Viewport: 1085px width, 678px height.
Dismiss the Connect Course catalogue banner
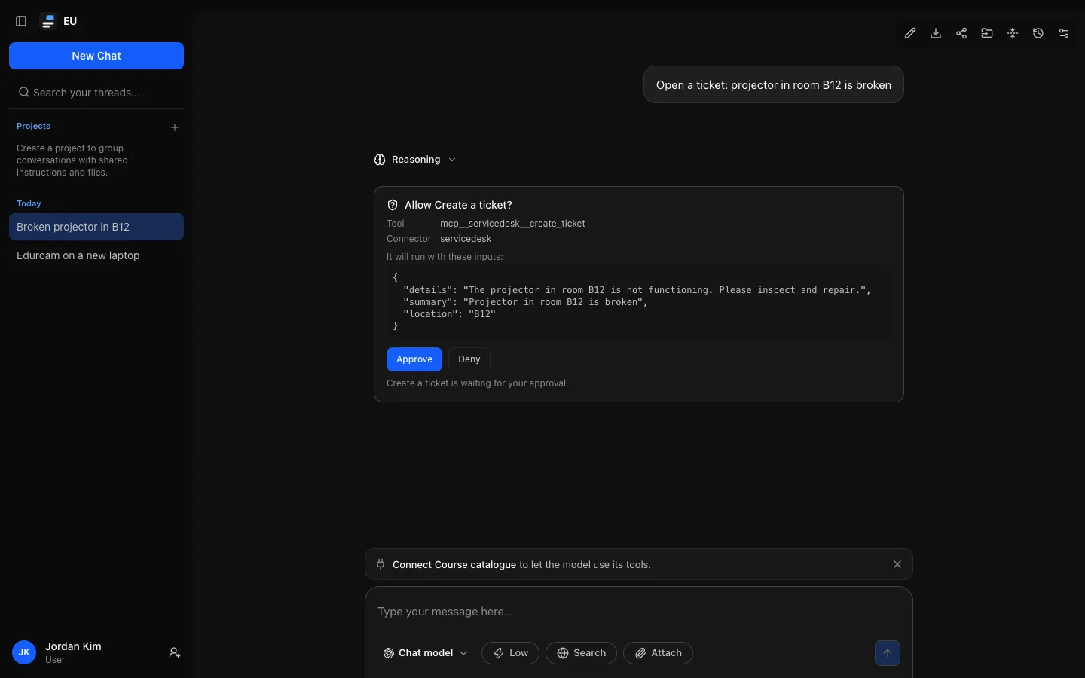pyautogui.click(x=897, y=564)
